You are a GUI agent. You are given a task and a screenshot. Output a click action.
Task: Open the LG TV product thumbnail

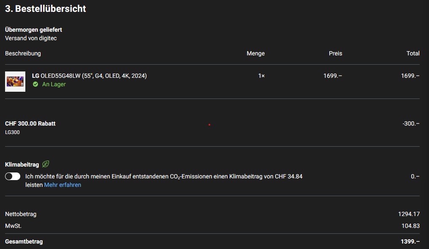click(15, 82)
